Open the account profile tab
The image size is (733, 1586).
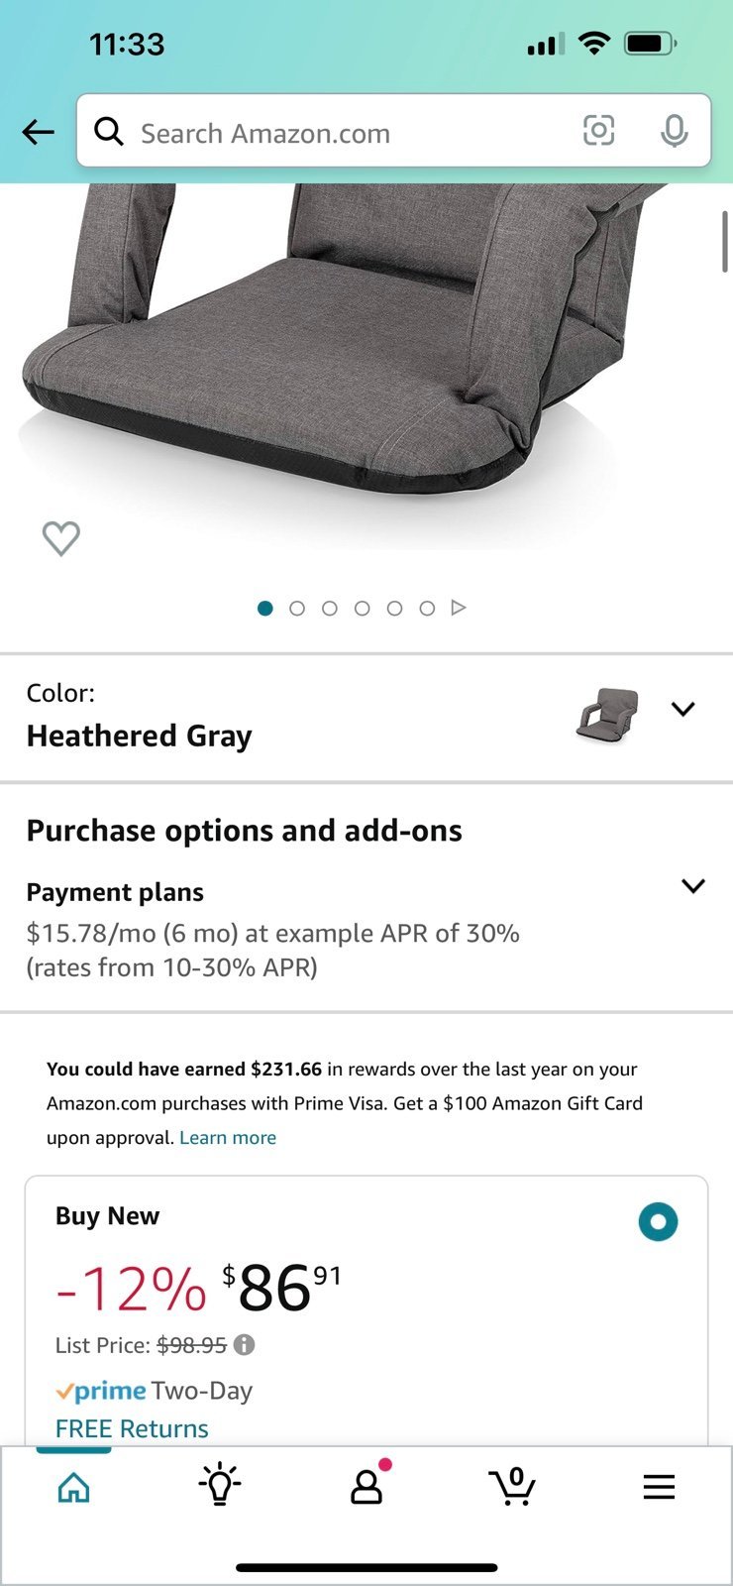click(x=366, y=1485)
